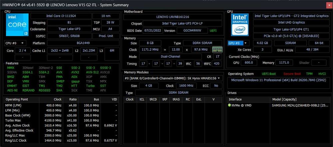Click the Stepping value B1

pos(69,23)
